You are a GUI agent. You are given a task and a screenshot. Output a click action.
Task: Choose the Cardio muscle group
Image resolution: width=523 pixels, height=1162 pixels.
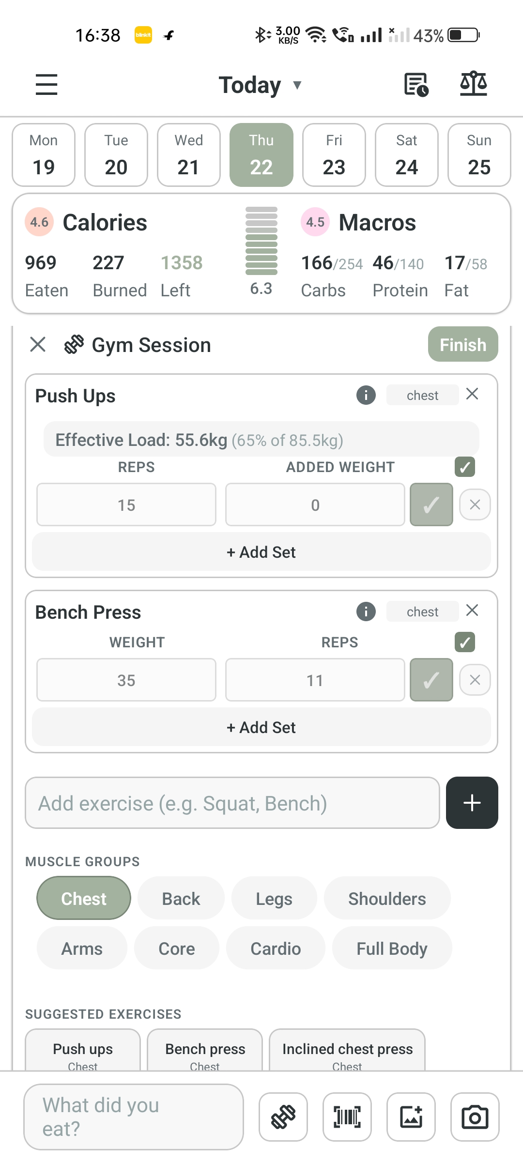click(x=275, y=948)
